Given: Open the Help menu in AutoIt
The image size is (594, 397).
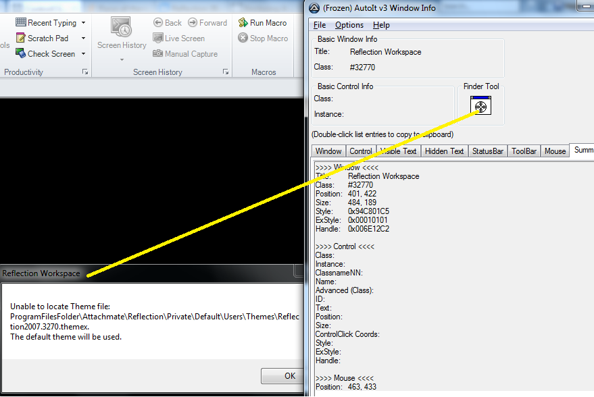Looking at the screenshot, I should (x=381, y=25).
